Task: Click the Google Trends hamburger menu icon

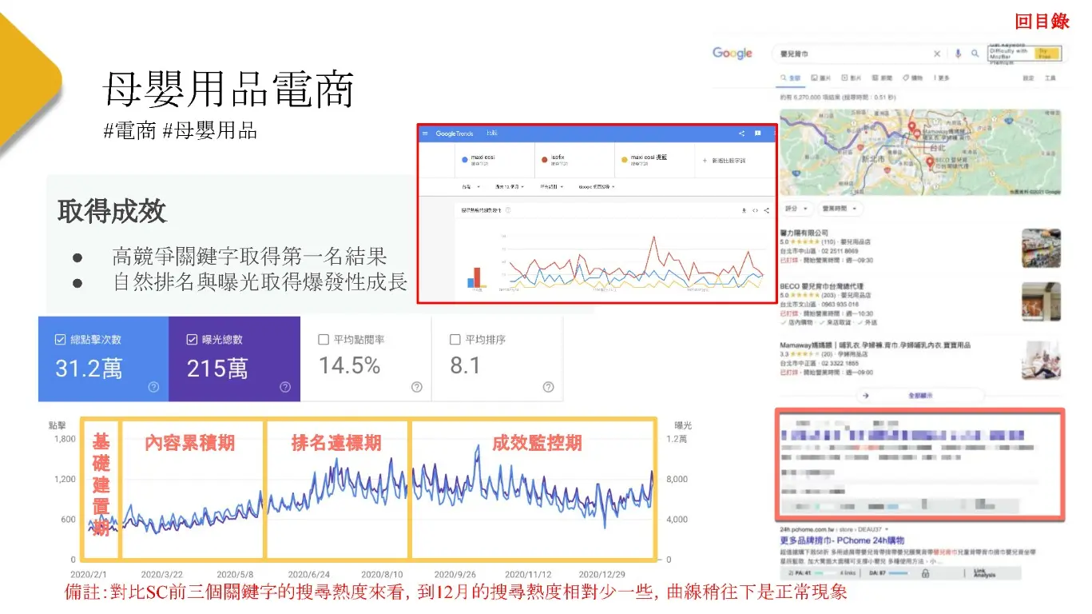Action: click(x=425, y=134)
